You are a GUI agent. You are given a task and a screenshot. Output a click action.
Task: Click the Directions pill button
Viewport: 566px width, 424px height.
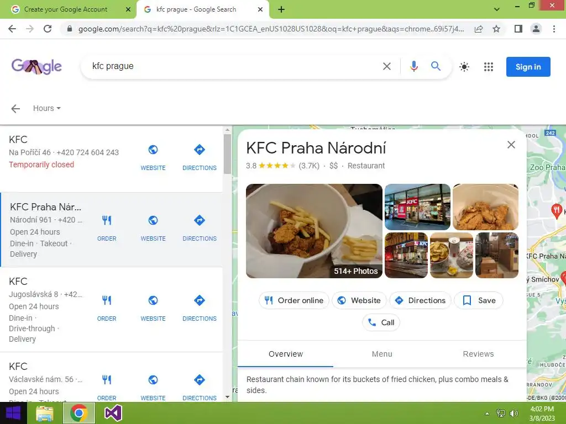[420, 300]
